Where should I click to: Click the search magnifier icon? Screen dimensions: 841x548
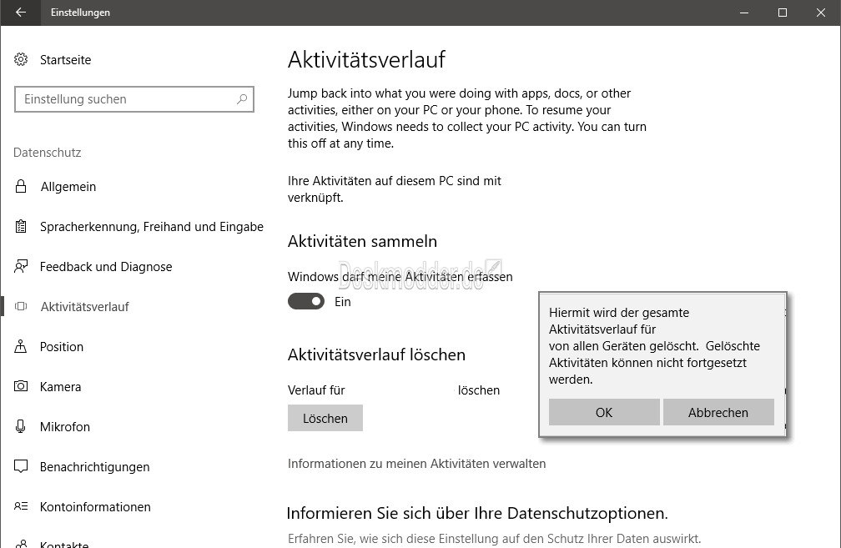(x=242, y=99)
